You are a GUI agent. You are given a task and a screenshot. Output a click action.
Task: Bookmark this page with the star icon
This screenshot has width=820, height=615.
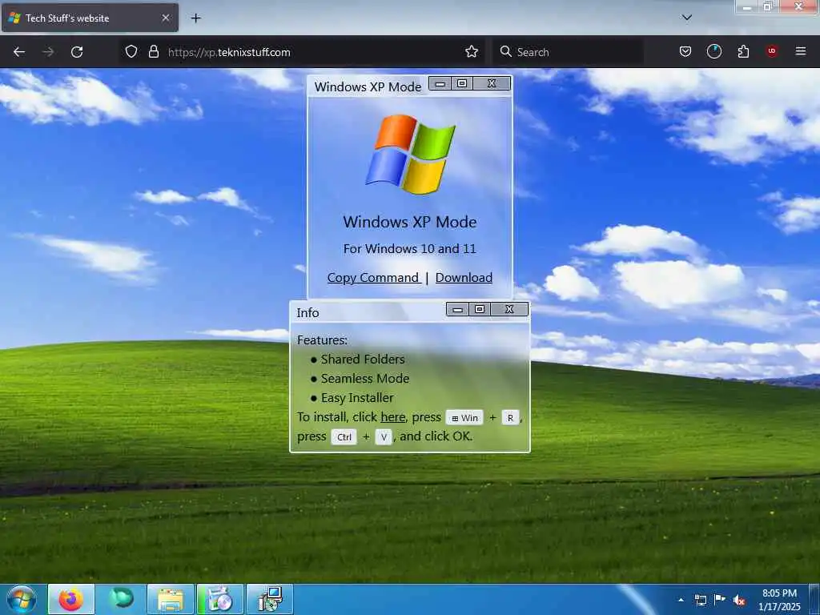coord(472,51)
